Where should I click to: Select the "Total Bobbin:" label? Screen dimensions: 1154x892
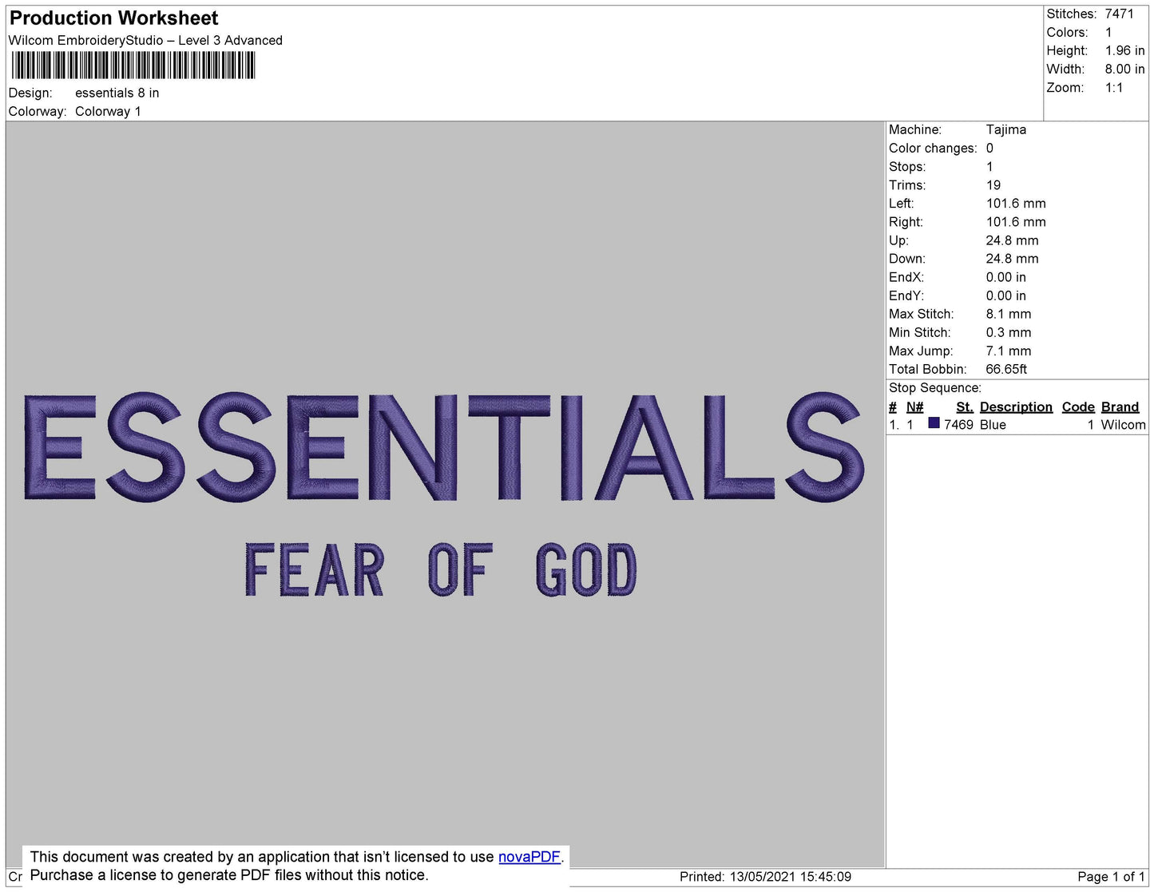[x=927, y=368]
